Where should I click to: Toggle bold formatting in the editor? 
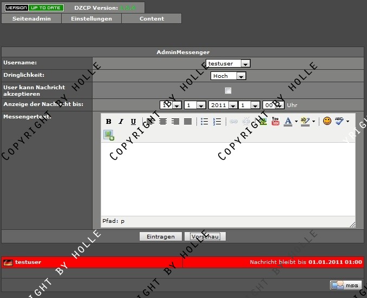(108, 122)
